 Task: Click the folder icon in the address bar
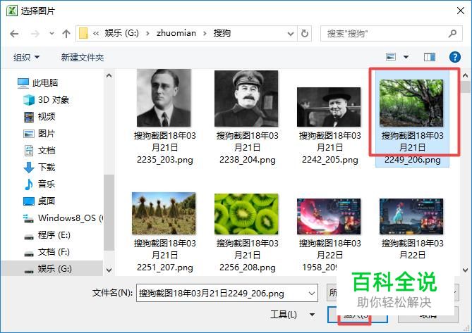(83, 33)
